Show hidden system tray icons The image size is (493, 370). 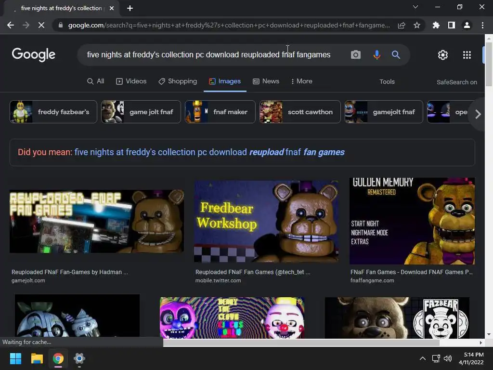[423, 358]
